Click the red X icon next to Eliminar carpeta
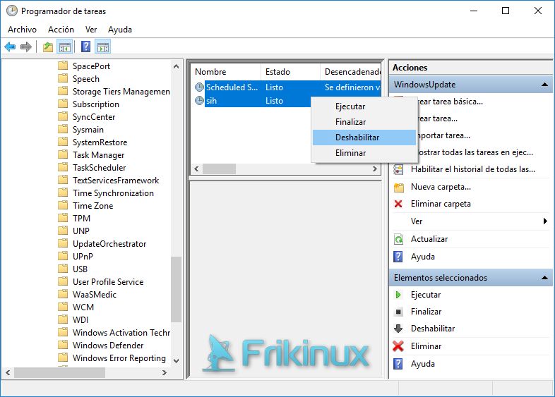This screenshot has height=397, width=555. click(x=398, y=204)
